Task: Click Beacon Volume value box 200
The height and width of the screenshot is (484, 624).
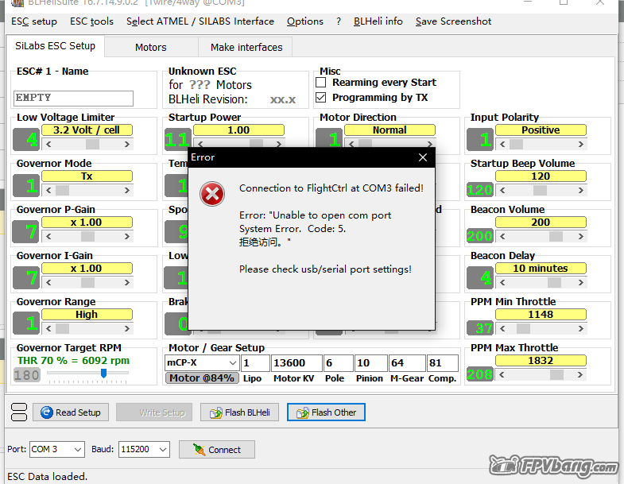Action: tap(480, 236)
